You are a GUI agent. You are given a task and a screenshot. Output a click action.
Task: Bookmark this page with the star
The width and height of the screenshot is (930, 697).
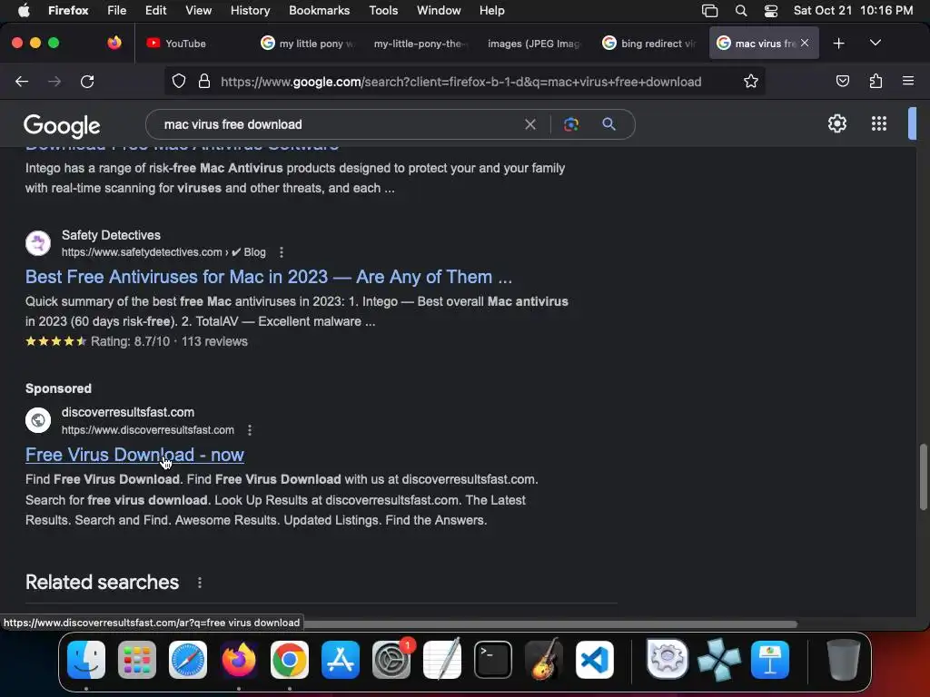[x=751, y=82]
